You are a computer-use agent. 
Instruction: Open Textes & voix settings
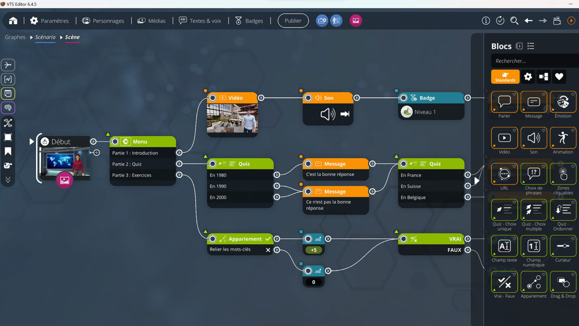pyautogui.click(x=200, y=21)
